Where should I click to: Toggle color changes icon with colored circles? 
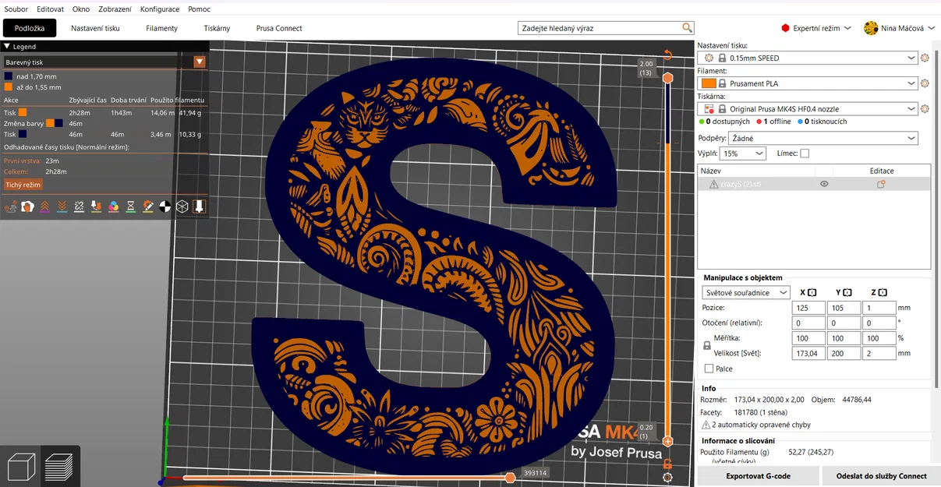pos(113,206)
